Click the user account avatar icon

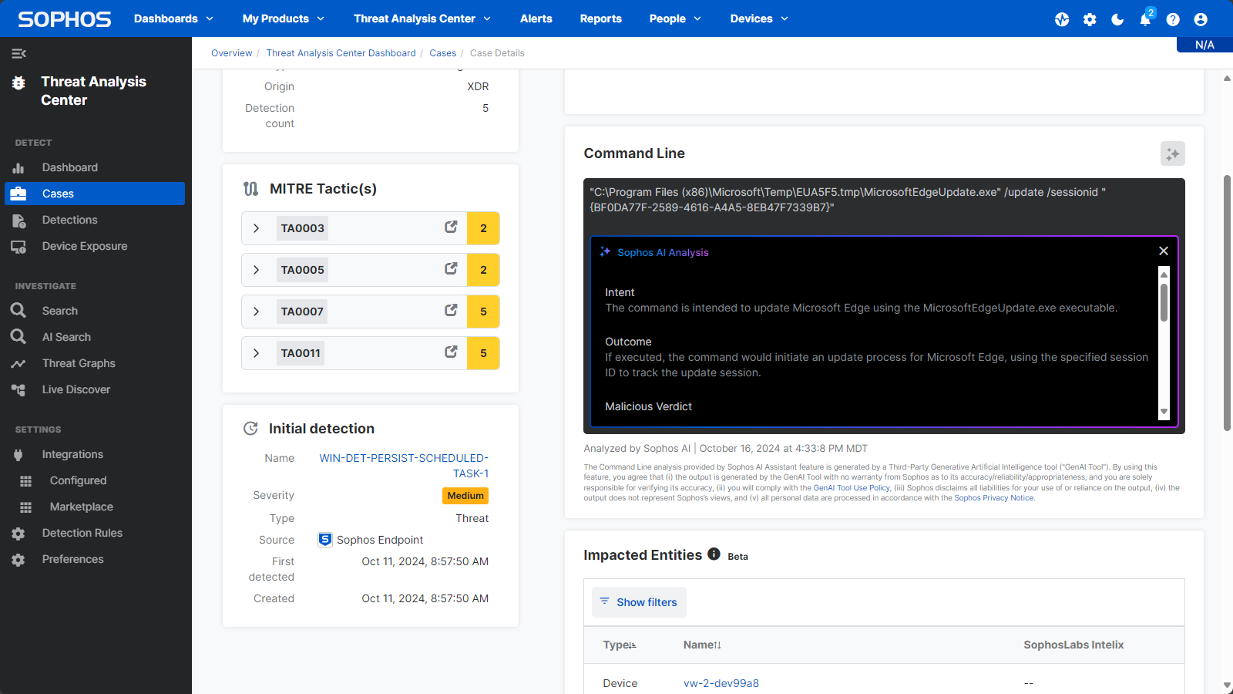(x=1201, y=19)
